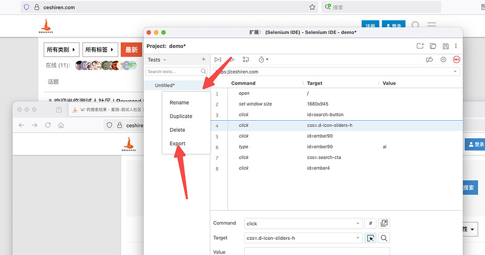Click the Target column header
This screenshot has height=255, width=485.
click(x=315, y=83)
